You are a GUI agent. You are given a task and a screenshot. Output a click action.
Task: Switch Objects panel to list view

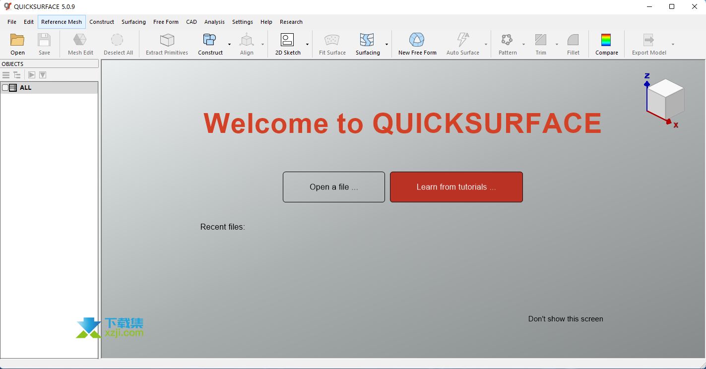(6, 75)
